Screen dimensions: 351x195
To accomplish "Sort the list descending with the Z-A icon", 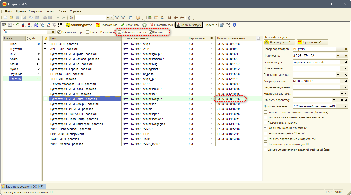I will [x=30, y=25].
